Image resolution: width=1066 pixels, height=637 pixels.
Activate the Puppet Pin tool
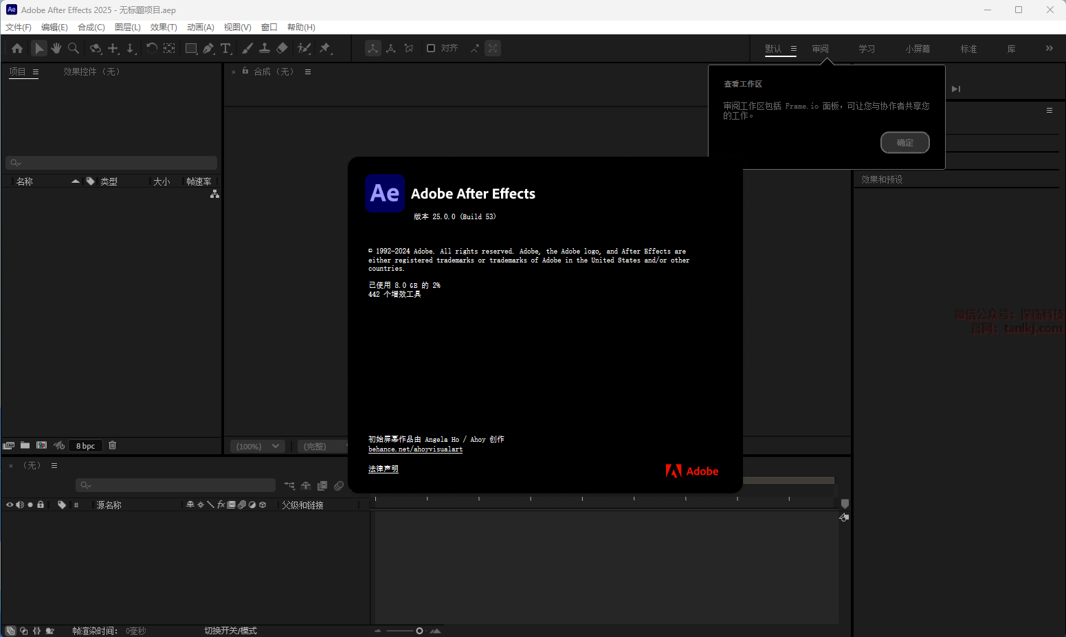[x=325, y=49]
